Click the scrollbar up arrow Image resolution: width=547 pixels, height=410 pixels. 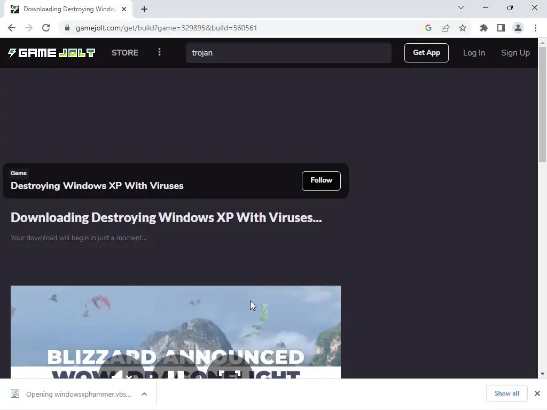click(x=542, y=42)
